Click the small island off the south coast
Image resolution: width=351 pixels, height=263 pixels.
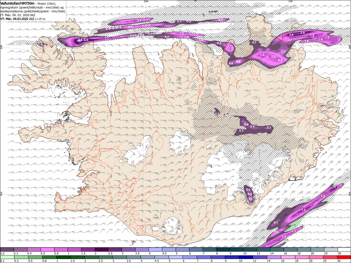[x=134, y=242]
